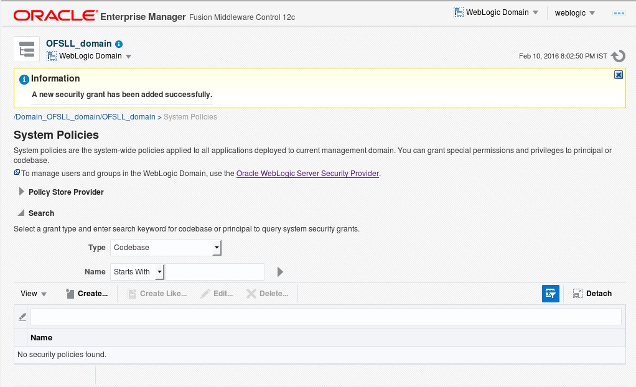Open the top-right WebLogic Domain menu

tap(495, 12)
